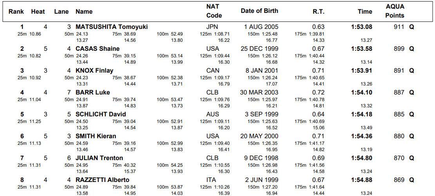Click the NAT Code column header
The width and height of the screenshot is (435, 196).
tap(214, 11)
